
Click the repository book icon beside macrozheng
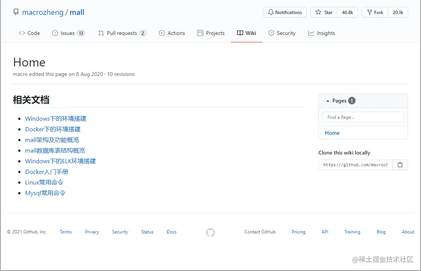pos(16,12)
